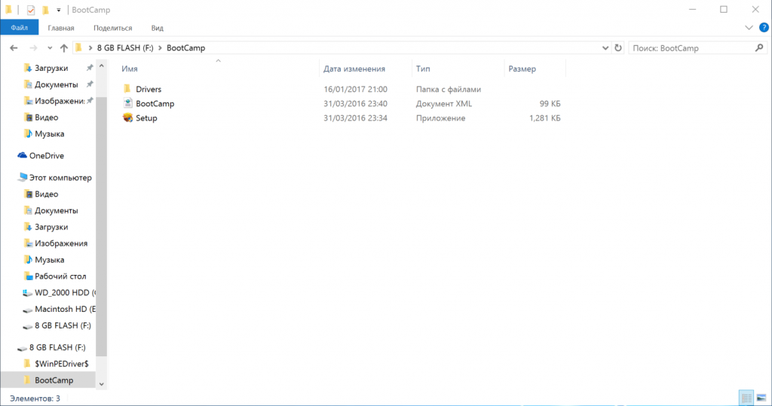772x406 pixels.
Task: Refresh the current folder view
Action: (x=618, y=47)
